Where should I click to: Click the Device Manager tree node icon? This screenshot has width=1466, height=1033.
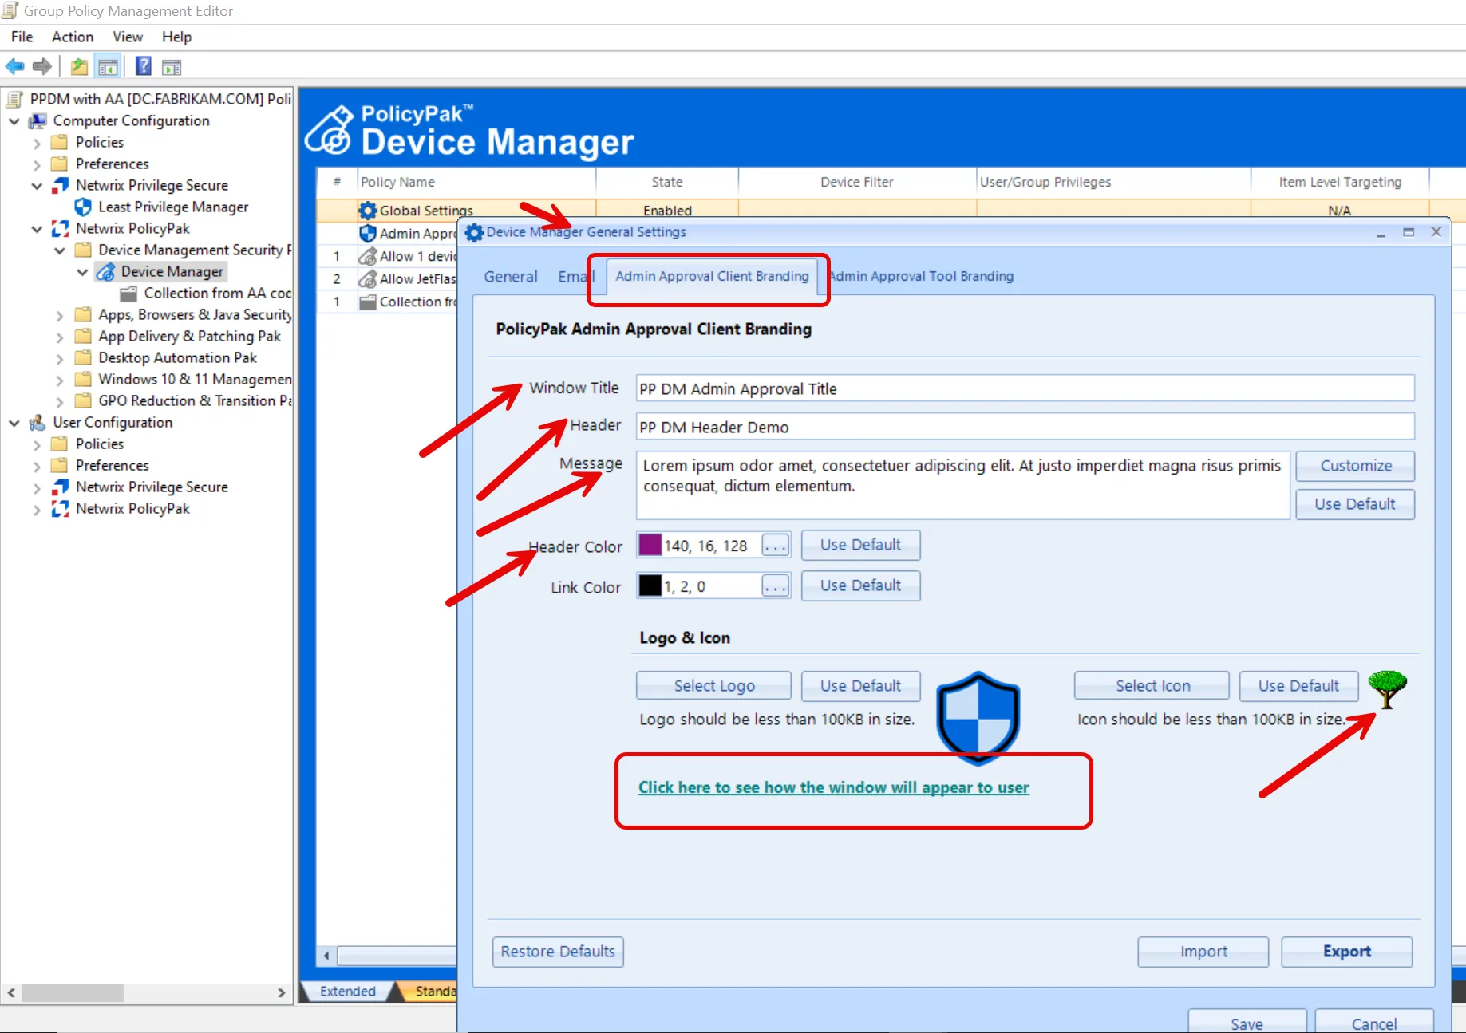coord(105,272)
